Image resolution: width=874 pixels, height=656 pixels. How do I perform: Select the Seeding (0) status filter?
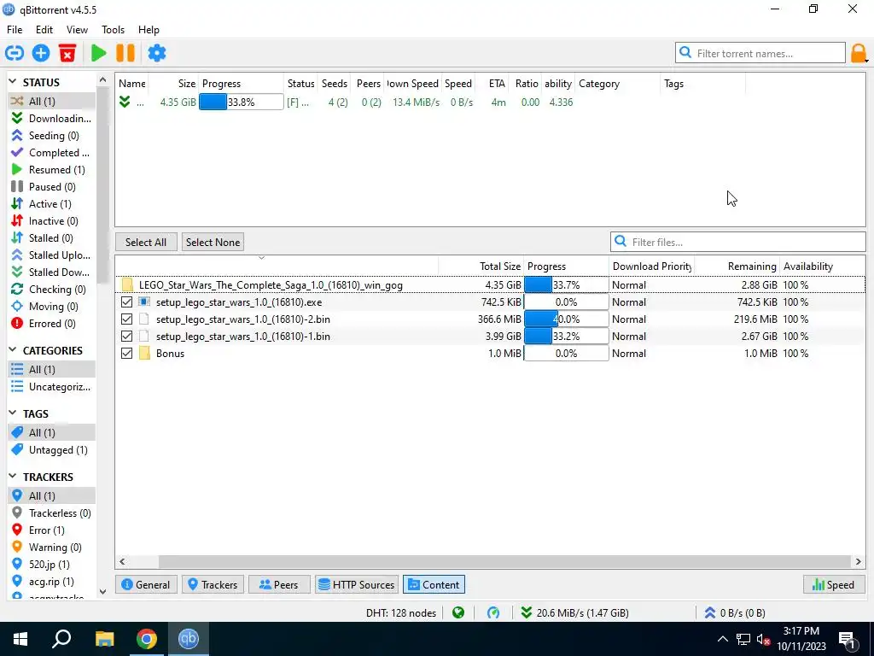51,136
